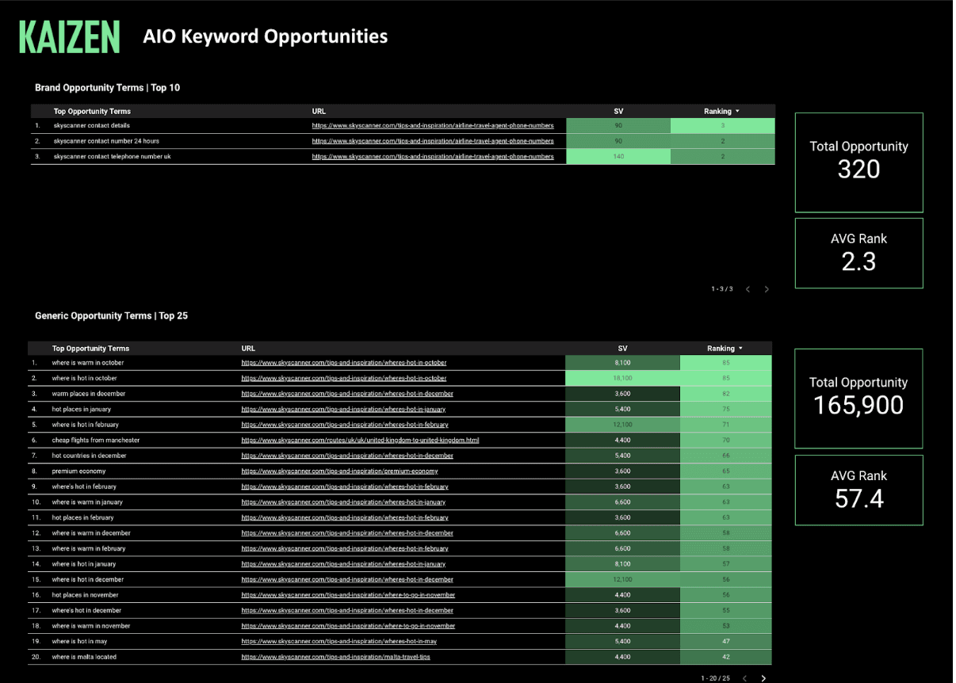Screen dimensions: 956x683
Task: Open premium-economy URL link
Action: (339, 471)
